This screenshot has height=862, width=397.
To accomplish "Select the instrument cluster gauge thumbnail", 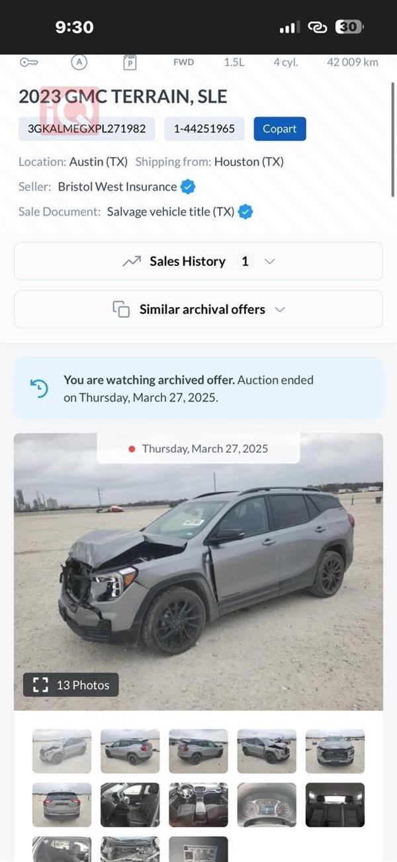I will [x=267, y=804].
